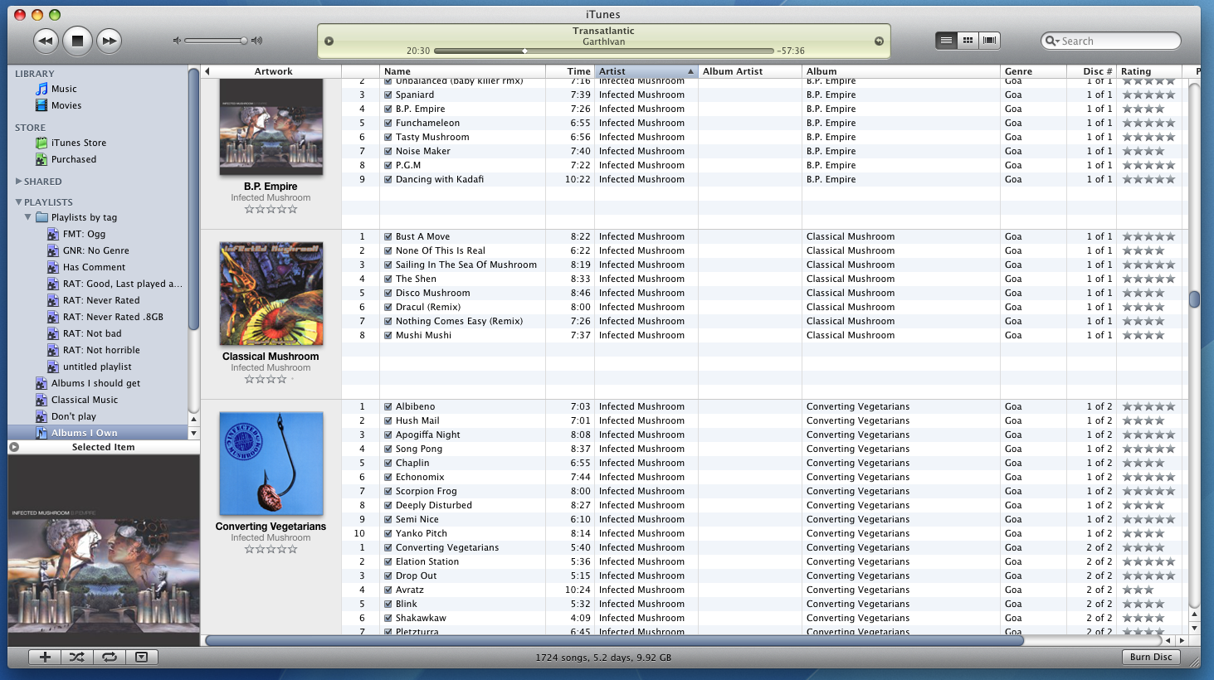This screenshot has width=1214, height=680.
Task: Select the B.P. Empire album artwork
Action: pos(271,127)
